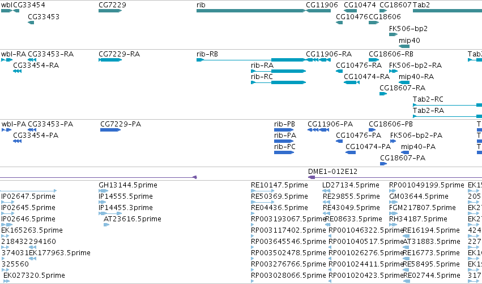
Task: Click the IP14555.5prime EST
Action: 102,202
